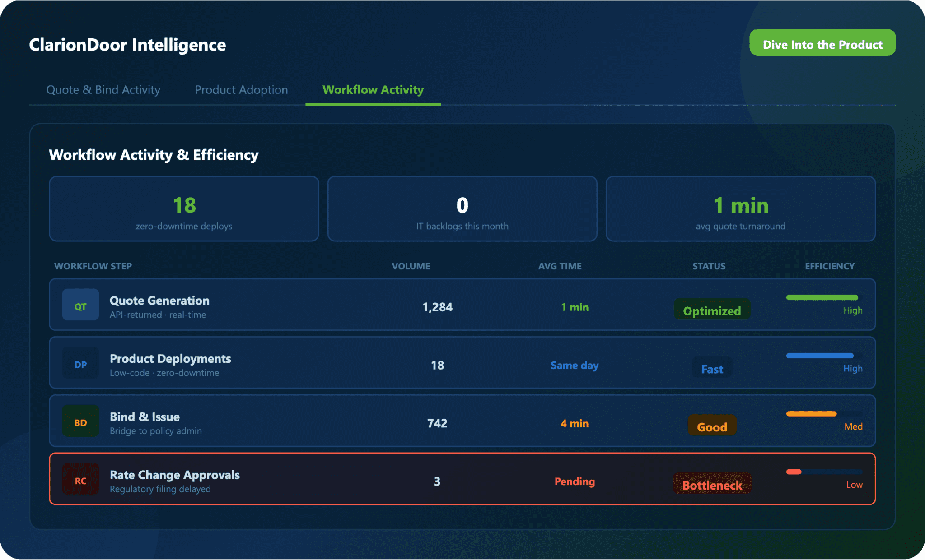Click the QT Quote Generation icon
The width and height of the screenshot is (925, 560).
pyautogui.click(x=80, y=305)
